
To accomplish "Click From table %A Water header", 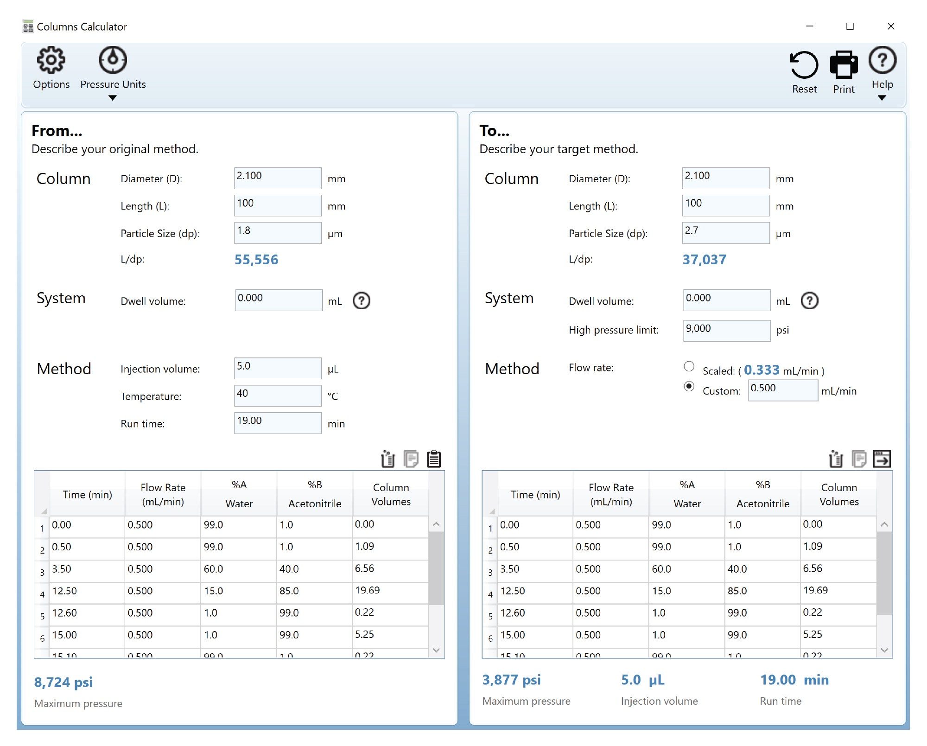I will 239,494.
